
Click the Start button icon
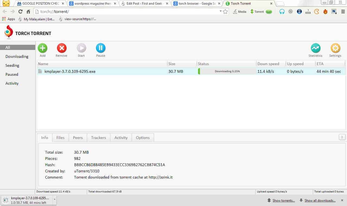coord(81,50)
